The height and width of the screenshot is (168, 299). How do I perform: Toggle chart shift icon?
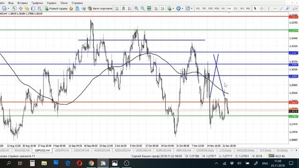click(x=163, y=8)
